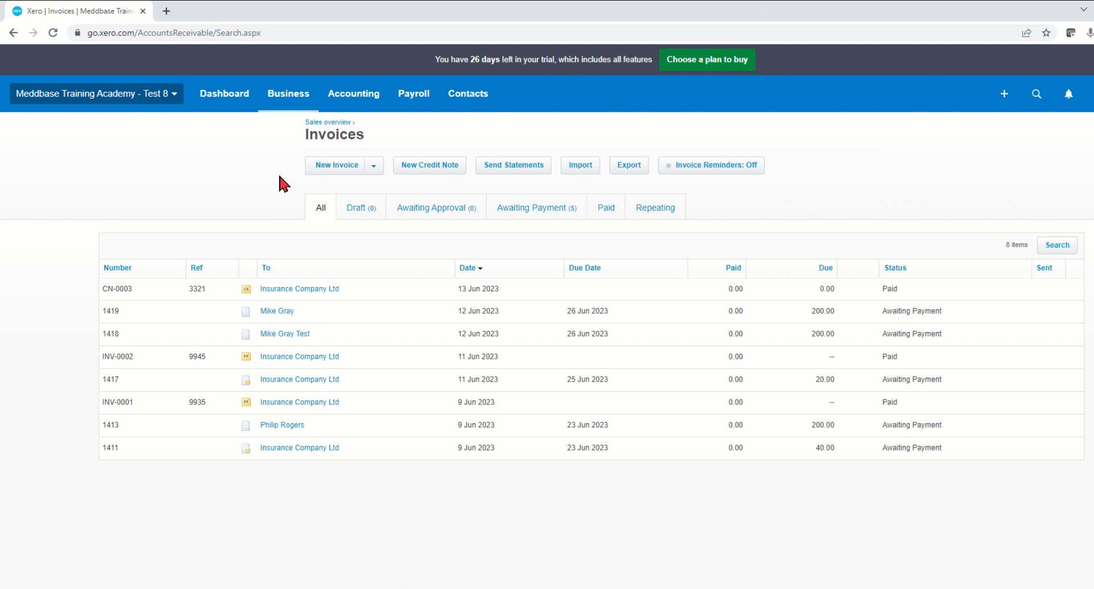
Task: Switch to the Repeating invoices tab
Action: [x=655, y=208]
